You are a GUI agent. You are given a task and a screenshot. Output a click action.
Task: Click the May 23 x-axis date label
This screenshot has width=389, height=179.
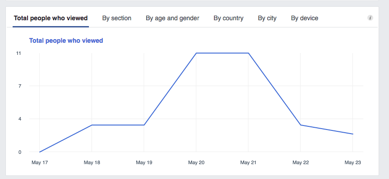[352, 163]
